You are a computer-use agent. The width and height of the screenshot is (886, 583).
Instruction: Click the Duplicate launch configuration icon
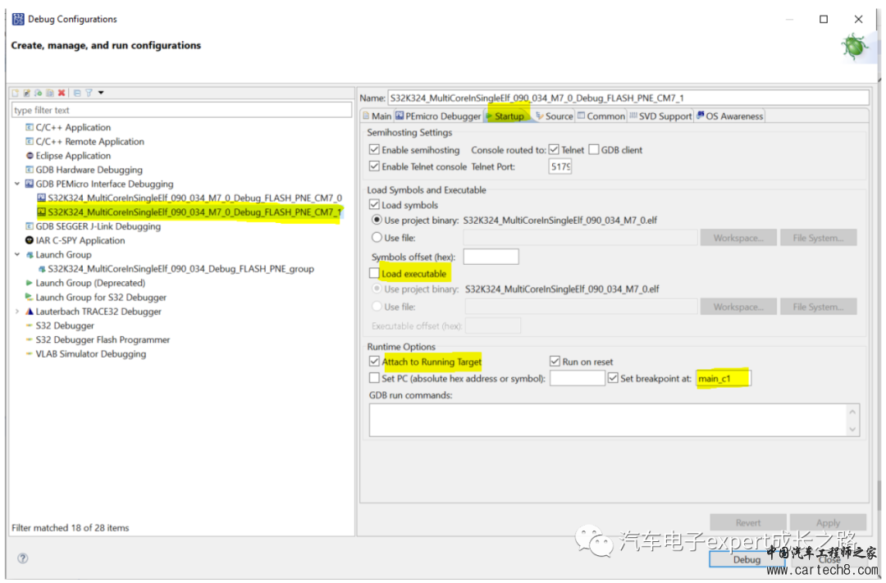pos(50,93)
